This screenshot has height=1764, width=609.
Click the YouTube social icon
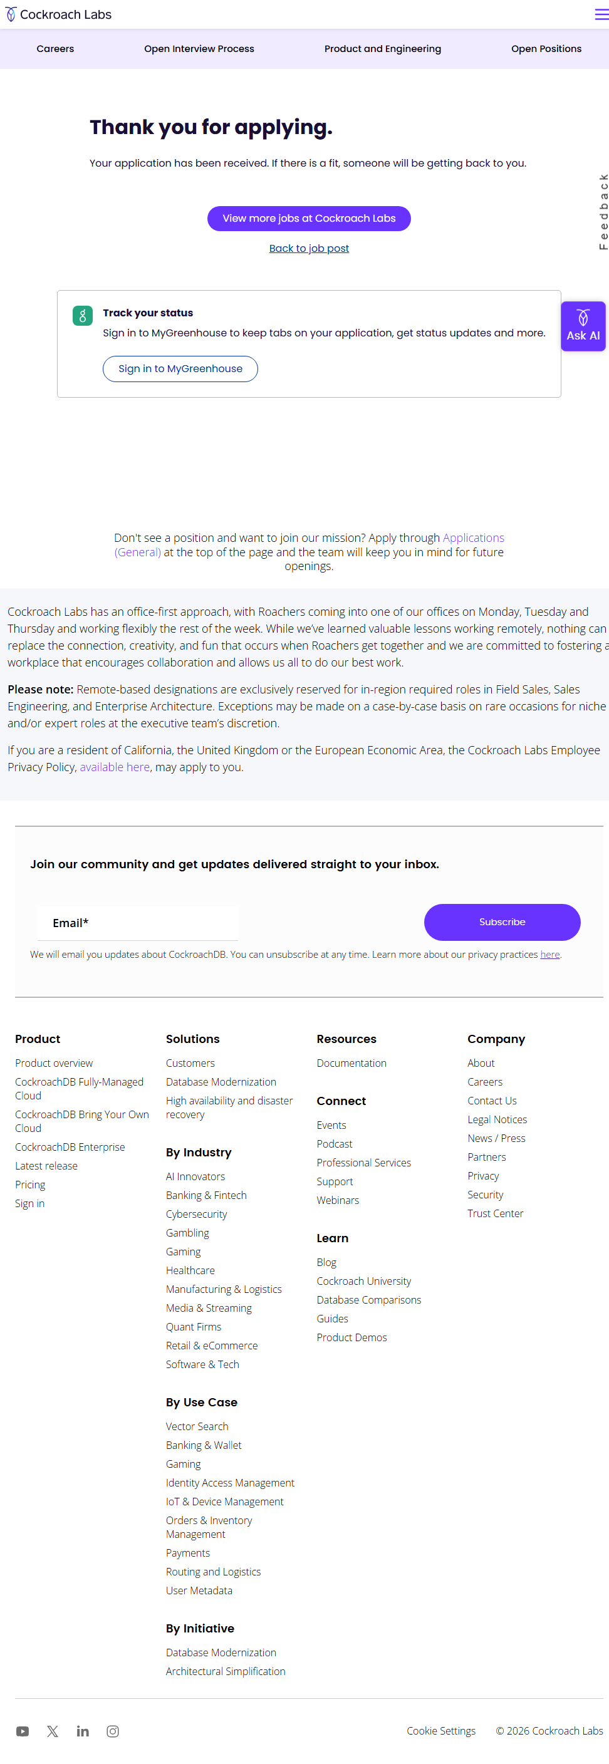click(x=23, y=1731)
